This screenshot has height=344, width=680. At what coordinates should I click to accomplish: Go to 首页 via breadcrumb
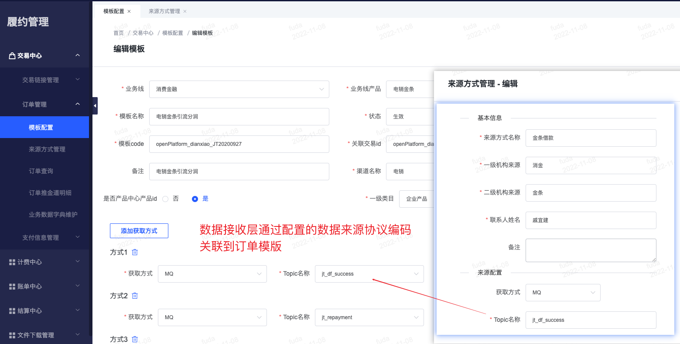click(x=119, y=33)
